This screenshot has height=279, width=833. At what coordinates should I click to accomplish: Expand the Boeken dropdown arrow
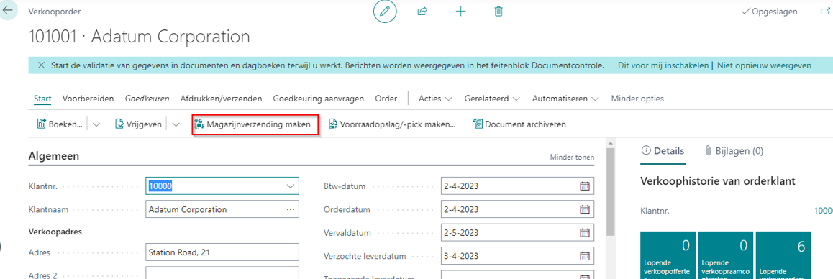[96, 124]
